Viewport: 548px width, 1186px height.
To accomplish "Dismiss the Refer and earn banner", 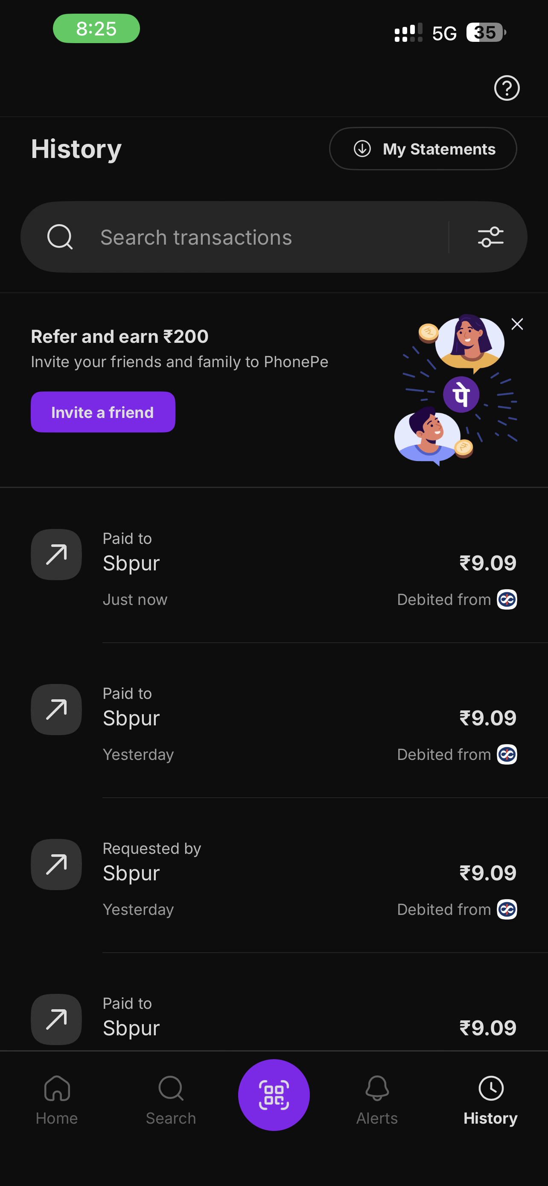I will point(517,324).
